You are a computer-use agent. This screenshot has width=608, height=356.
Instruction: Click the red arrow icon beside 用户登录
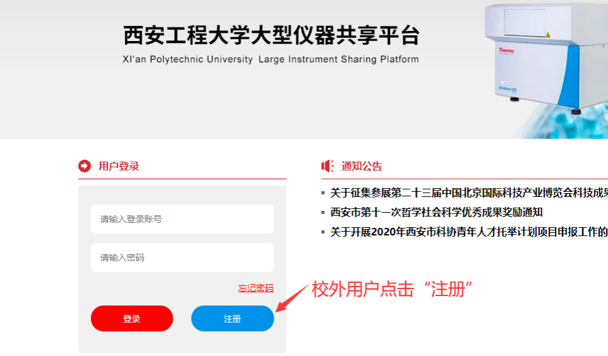point(85,166)
